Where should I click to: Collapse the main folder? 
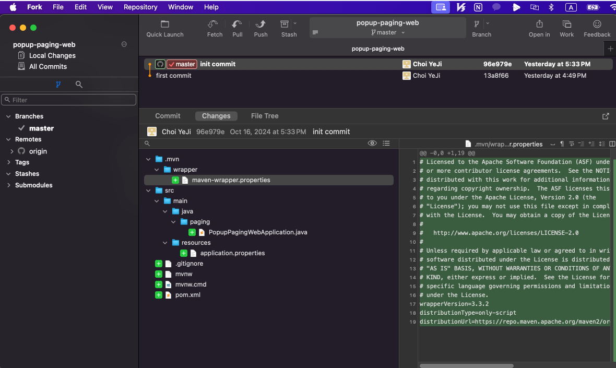[x=157, y=200]
